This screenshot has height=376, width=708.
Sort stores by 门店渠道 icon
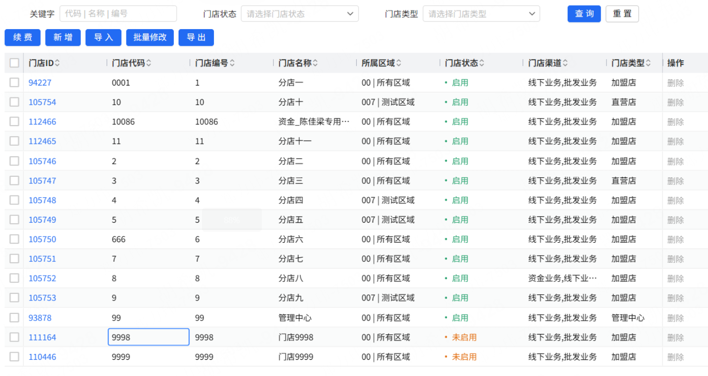[565, 63]
